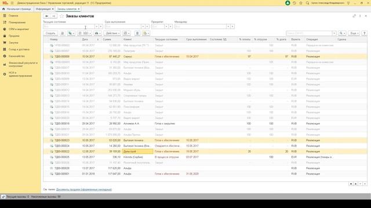Viewport: 371px width, 208px height.
Task: Click the Создать button
Action: click(x=50, y=34)
